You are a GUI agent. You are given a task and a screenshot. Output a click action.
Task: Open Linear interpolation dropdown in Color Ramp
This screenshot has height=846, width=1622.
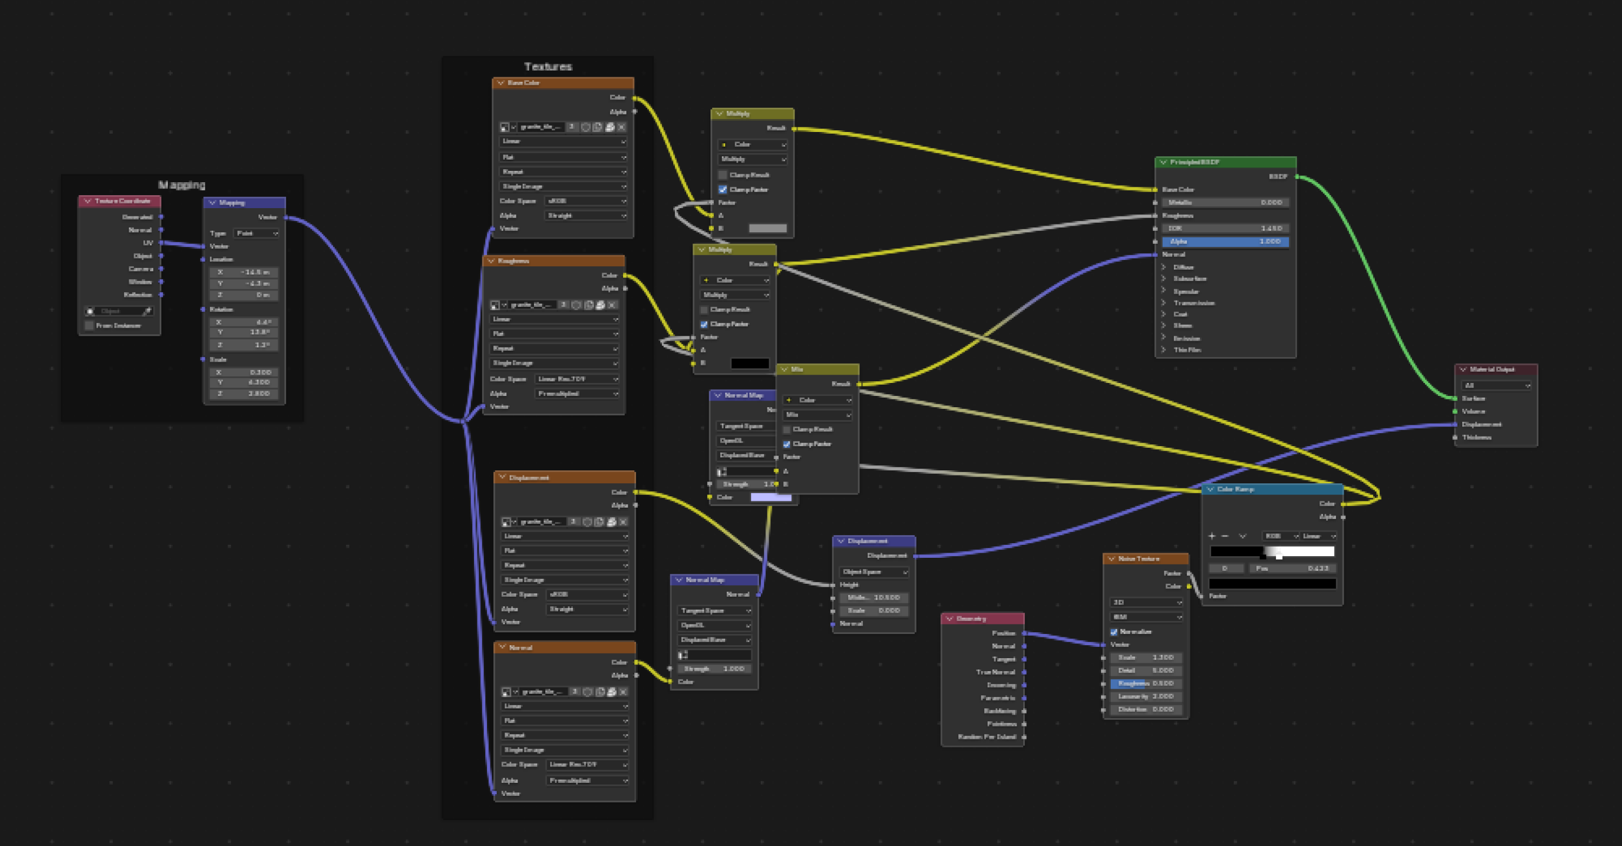pos(1319,536)
